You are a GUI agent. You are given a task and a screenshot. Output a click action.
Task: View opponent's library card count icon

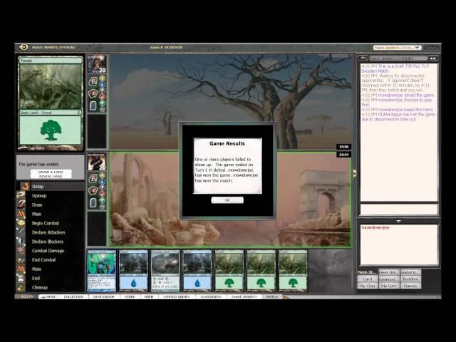coord(93,81)
